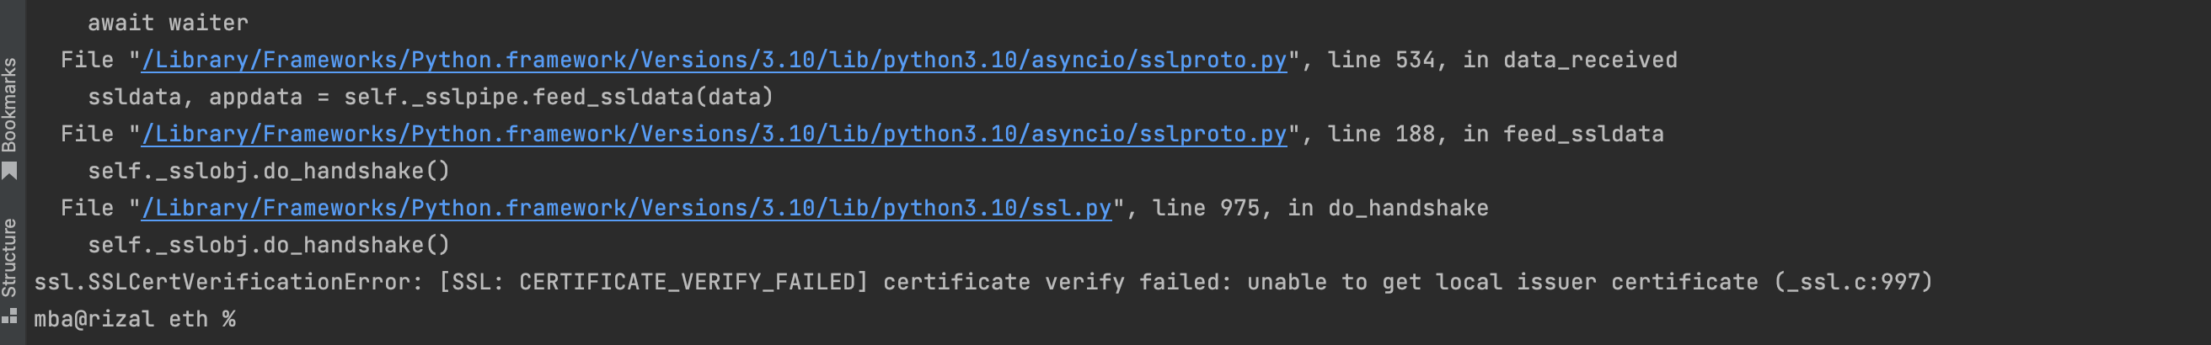Click the 'data_received' function name

coord(1590,60)
